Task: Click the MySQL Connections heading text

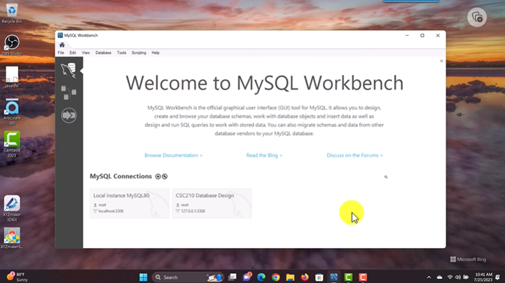Action: [x=120, y=177]
